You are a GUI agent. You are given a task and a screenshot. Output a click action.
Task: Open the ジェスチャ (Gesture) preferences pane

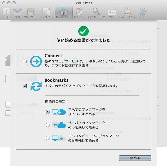coord(46,13)
